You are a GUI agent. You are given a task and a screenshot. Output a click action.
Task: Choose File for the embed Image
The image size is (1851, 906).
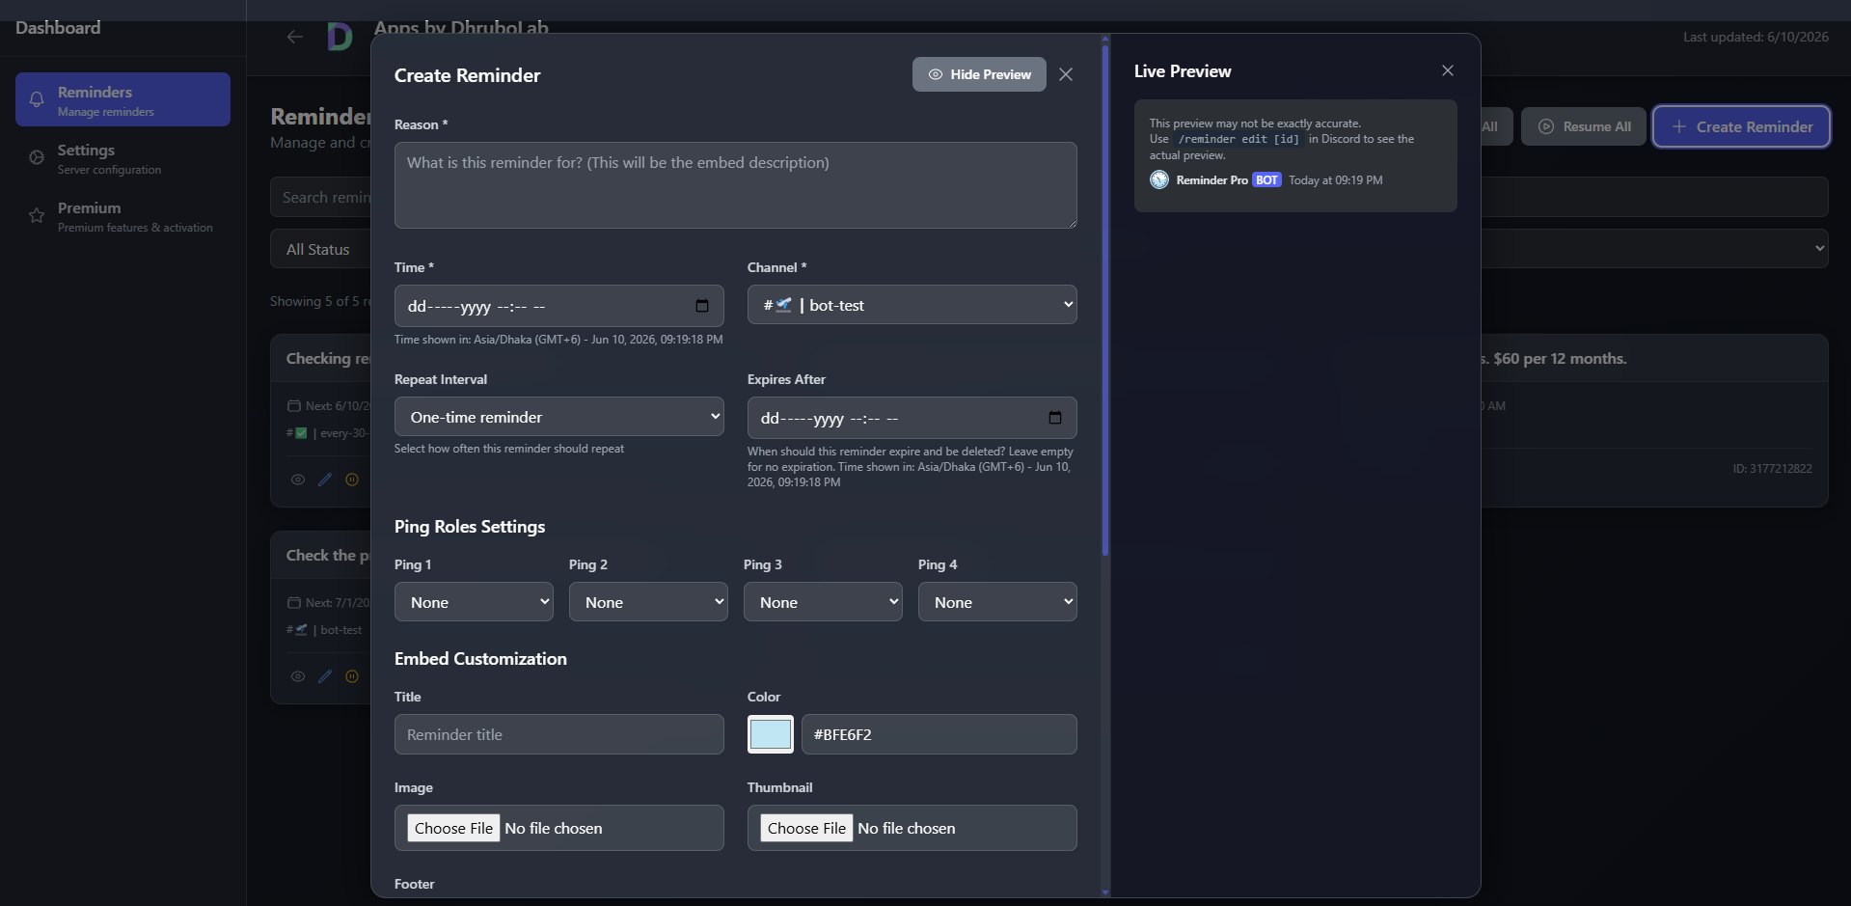(x=453, y=828)
